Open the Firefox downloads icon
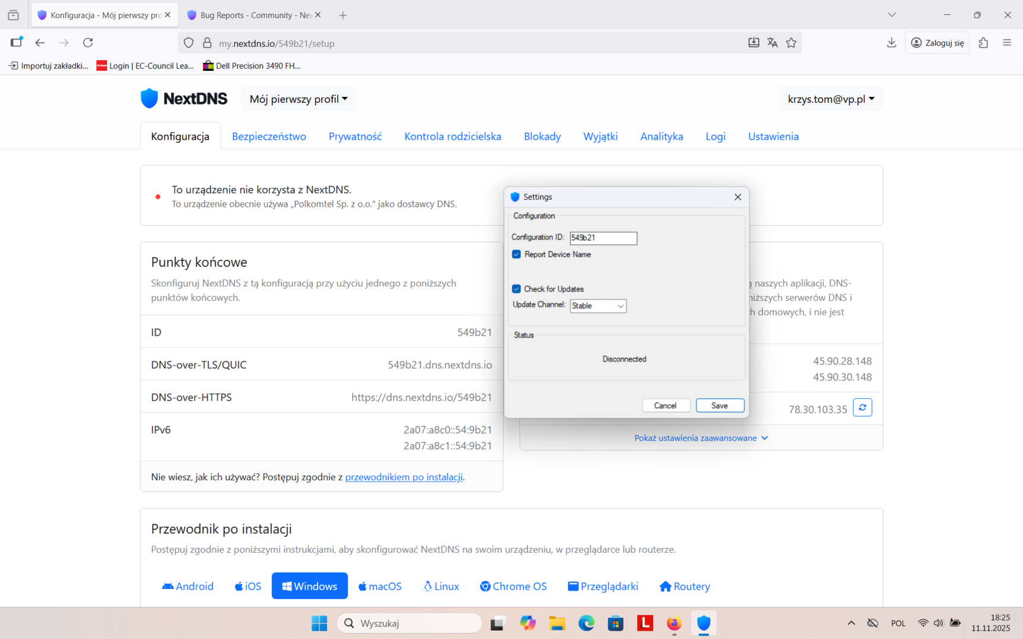1023x639 pixels. click(x=891, y=43)
